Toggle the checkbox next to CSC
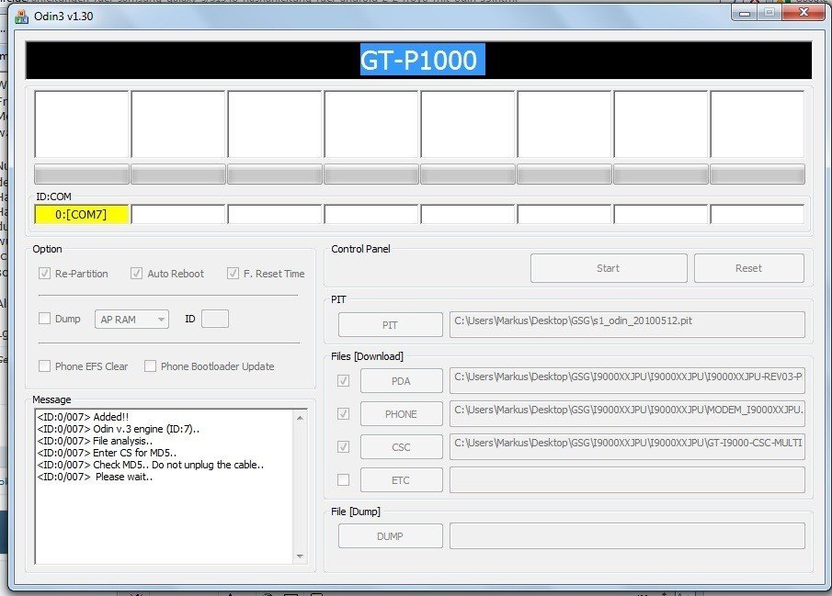The width and height of the screenshot is (832, 596). tap(343, 447)
